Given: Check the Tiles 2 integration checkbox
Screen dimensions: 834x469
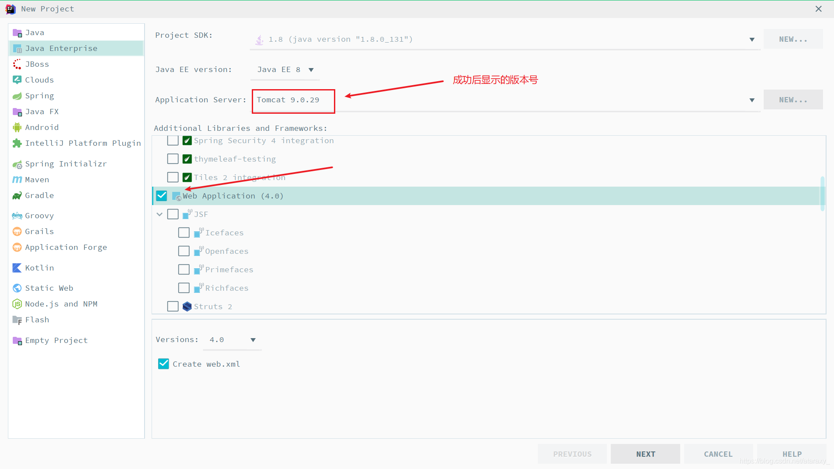Looking at the screenshot, I should pyautogui.click(x=173, y=177).
